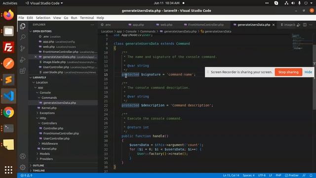Open UserController.php in the Controllers folder
Screen dimensions: 316x178
tap(56, 138)
